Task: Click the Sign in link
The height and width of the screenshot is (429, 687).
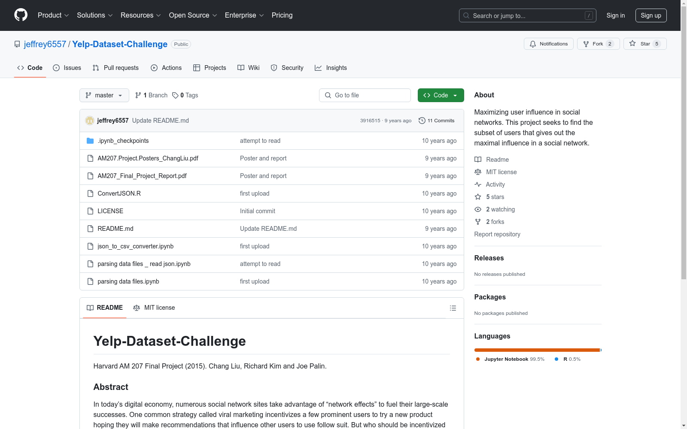Action: 616,15
